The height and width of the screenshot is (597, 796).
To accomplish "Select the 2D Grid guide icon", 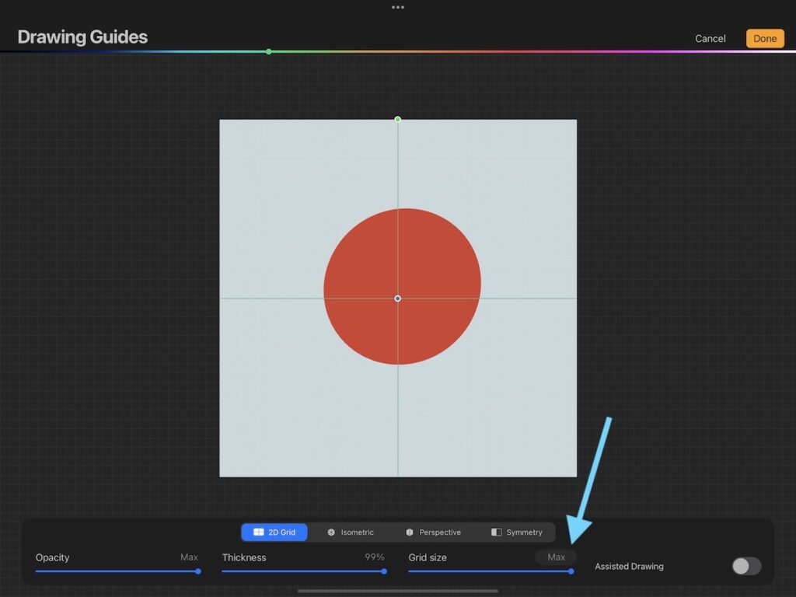I will [x=259, y=532].
